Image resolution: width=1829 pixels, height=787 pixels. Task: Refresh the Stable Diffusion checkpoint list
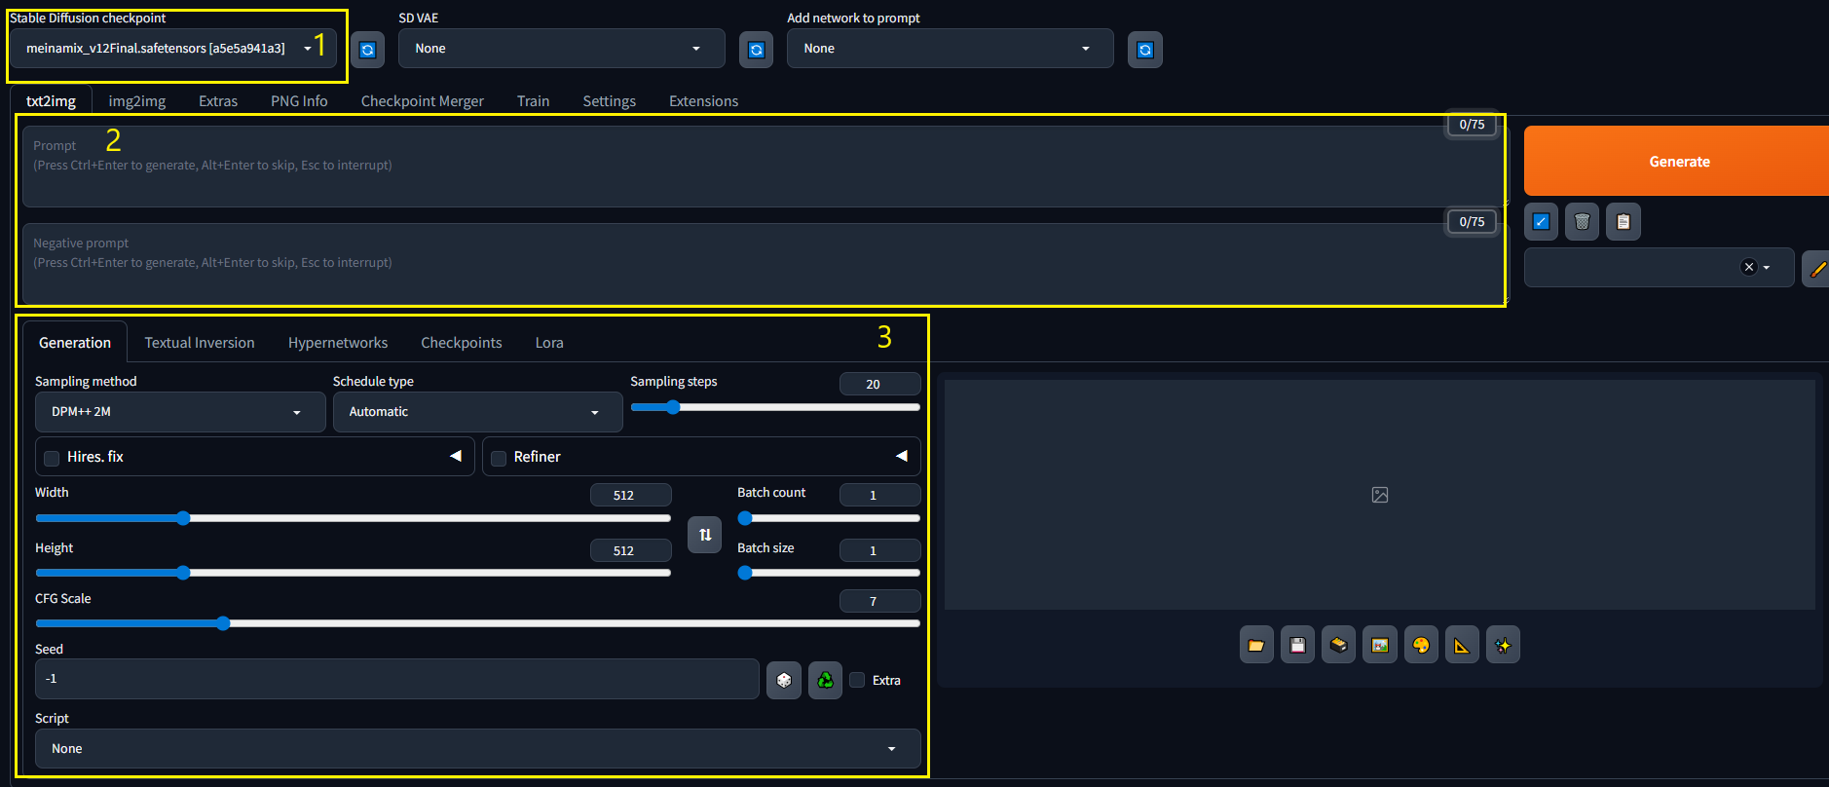(x=367, y=50)
